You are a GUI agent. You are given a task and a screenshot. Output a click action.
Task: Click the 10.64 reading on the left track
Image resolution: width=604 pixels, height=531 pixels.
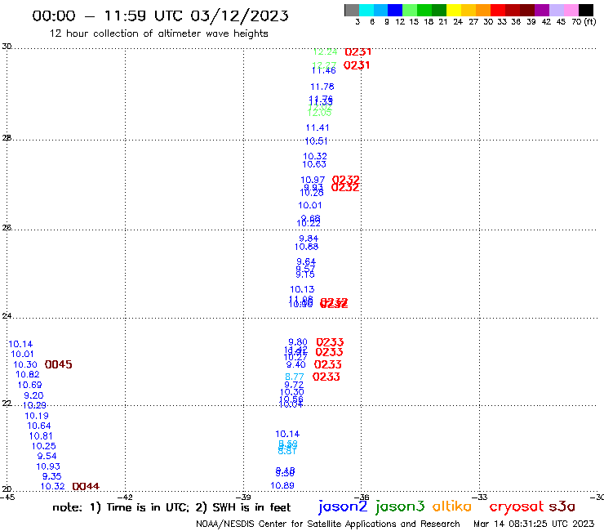point(39,426)
